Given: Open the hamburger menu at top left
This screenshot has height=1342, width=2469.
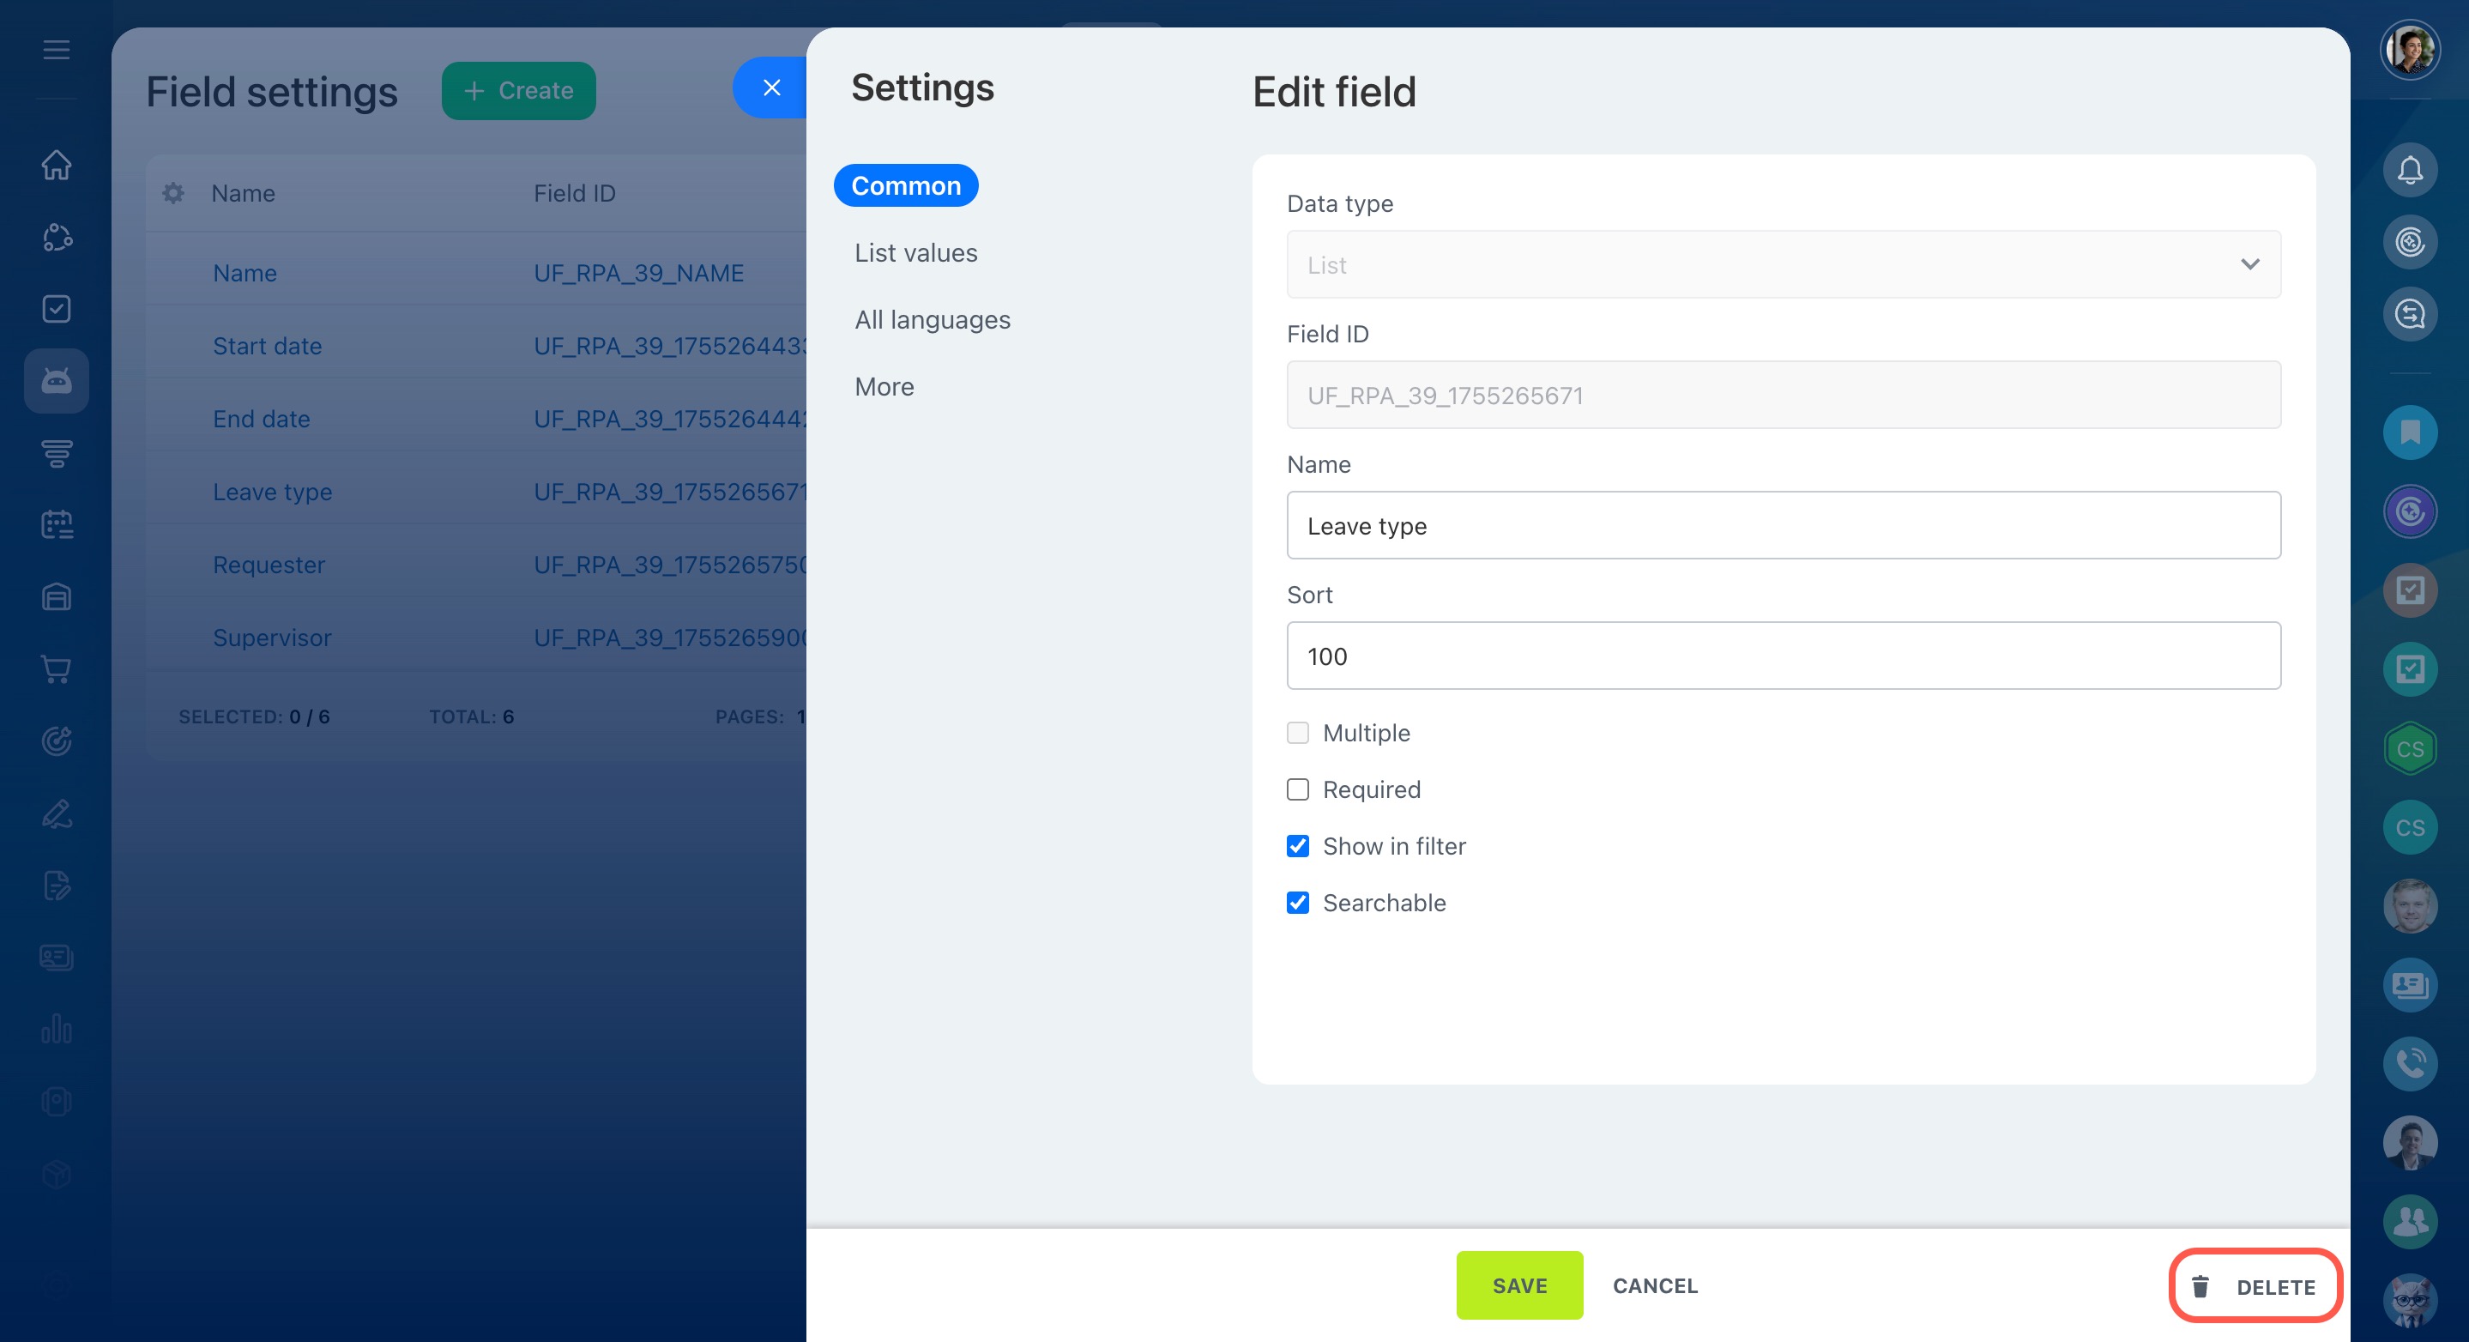Looking at the screenshot, I should point(57,50).
